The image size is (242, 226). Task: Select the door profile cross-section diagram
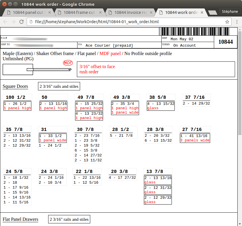37,70
